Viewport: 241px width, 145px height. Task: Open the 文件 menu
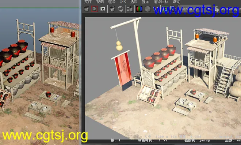coord(88,2)
